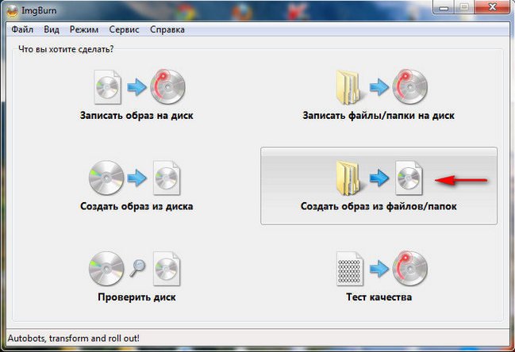Open the Сервис menu
Image resolution: width=515 pixels, height=352 pixels.
124,29
